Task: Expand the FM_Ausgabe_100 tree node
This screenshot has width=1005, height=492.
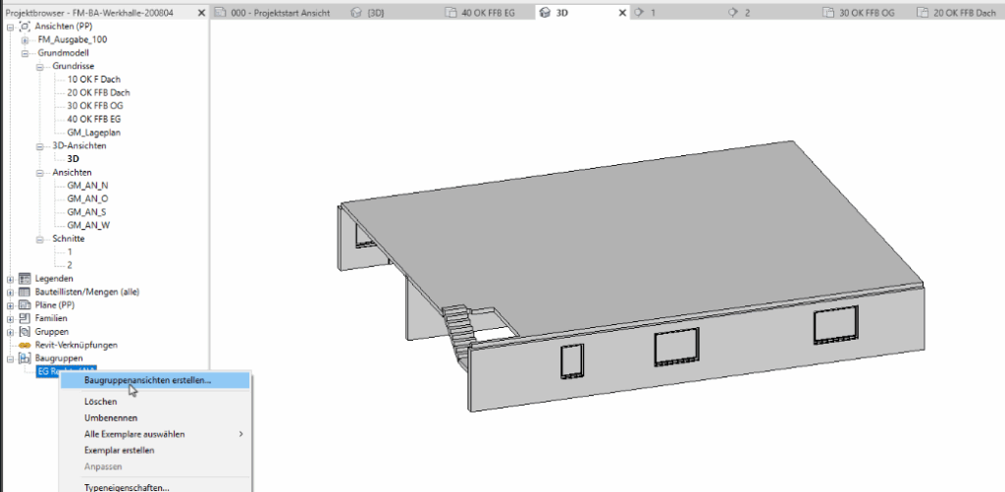Action: 25,40
